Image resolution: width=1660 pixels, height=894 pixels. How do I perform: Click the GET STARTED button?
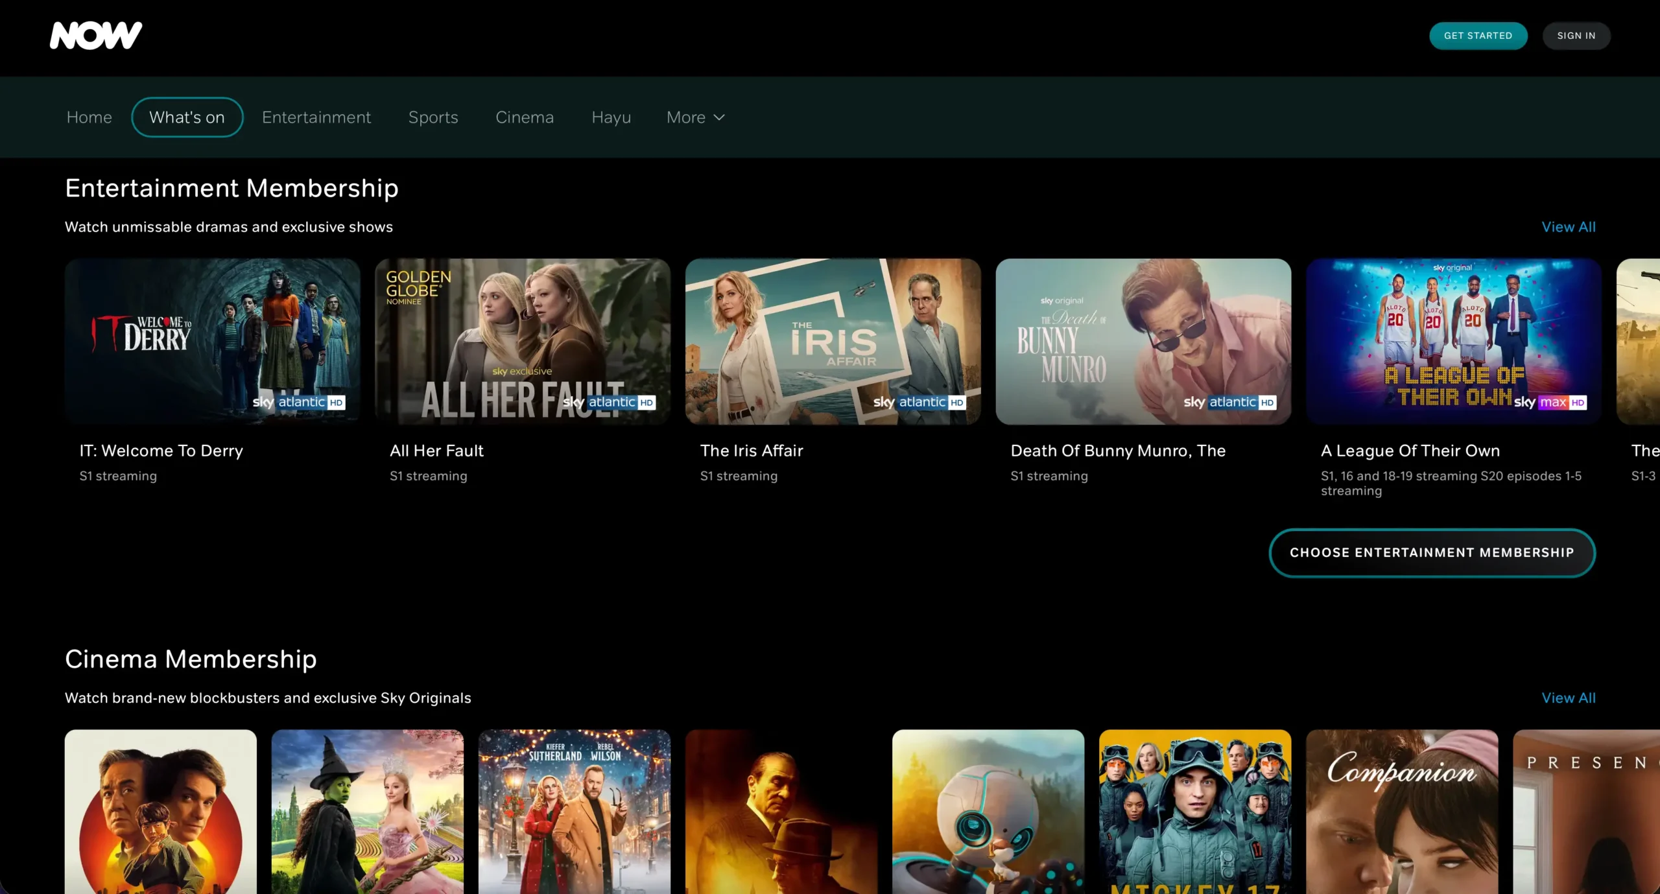pos(1478,36)
